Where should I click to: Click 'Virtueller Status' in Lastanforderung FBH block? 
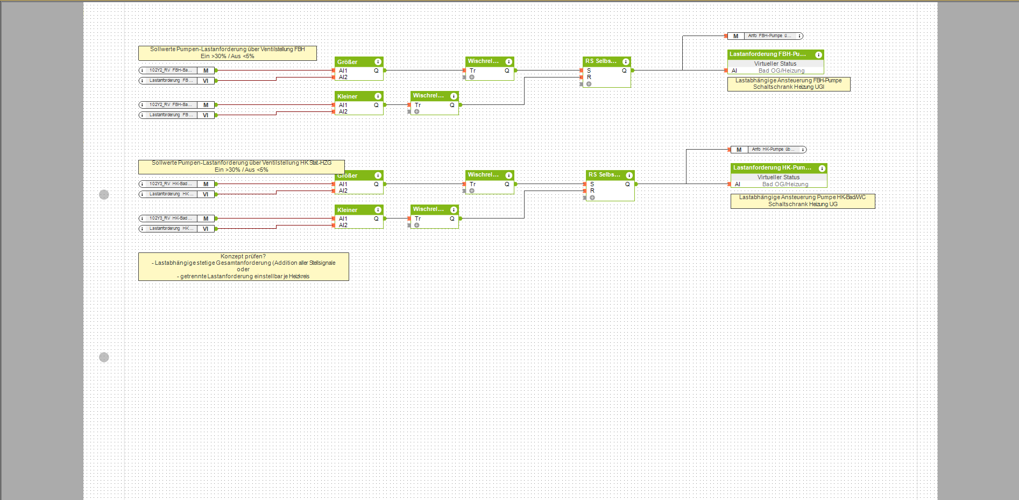pos(775,64)
